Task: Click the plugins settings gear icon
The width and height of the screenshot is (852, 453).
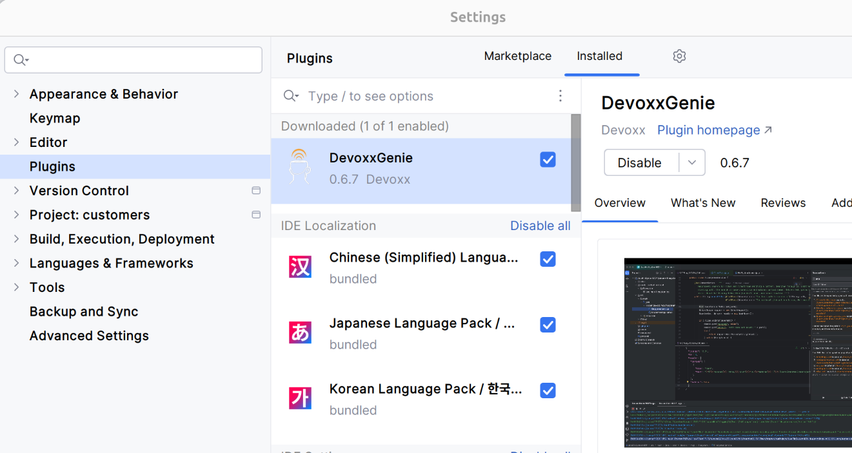Action: [x=679, y=57]
